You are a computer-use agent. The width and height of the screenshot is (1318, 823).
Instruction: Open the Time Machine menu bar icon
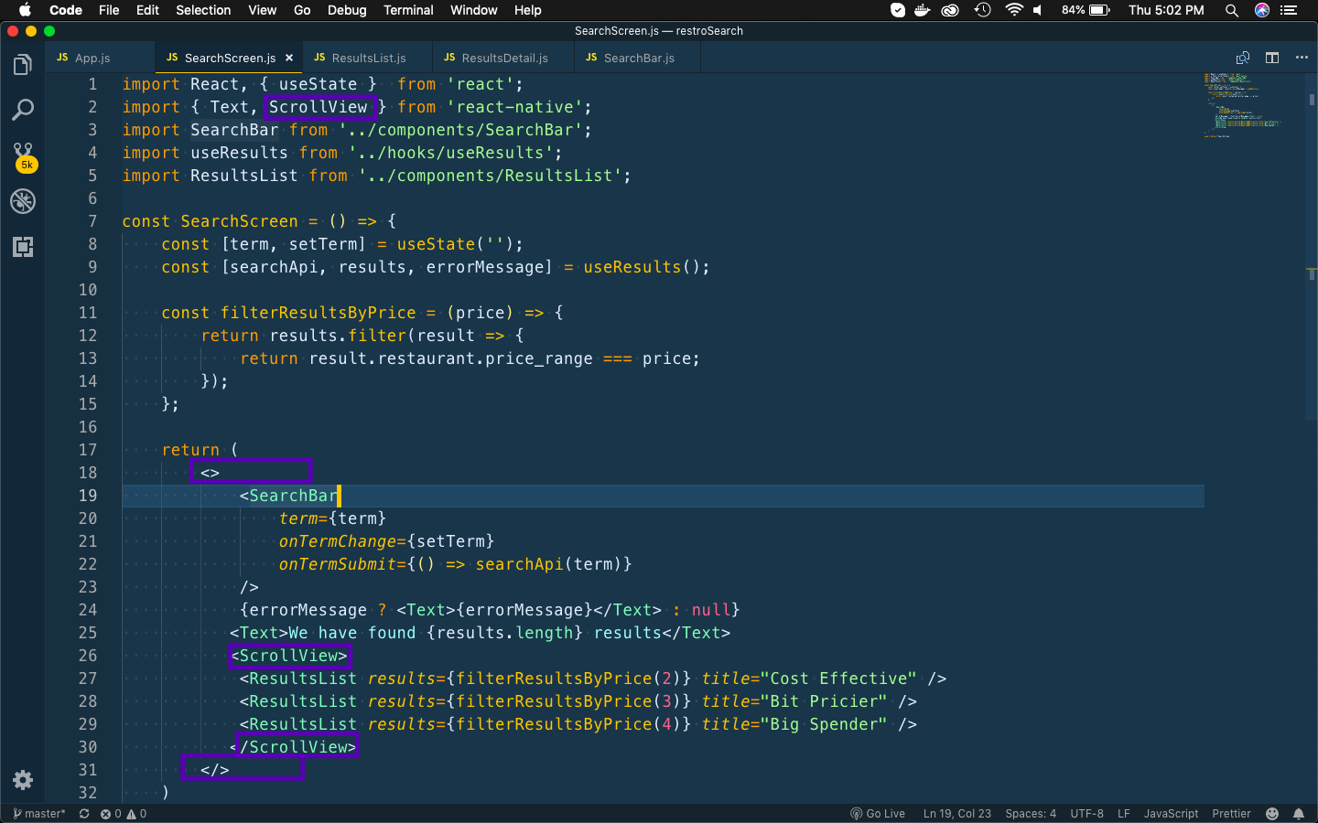(x=982, y=10)
